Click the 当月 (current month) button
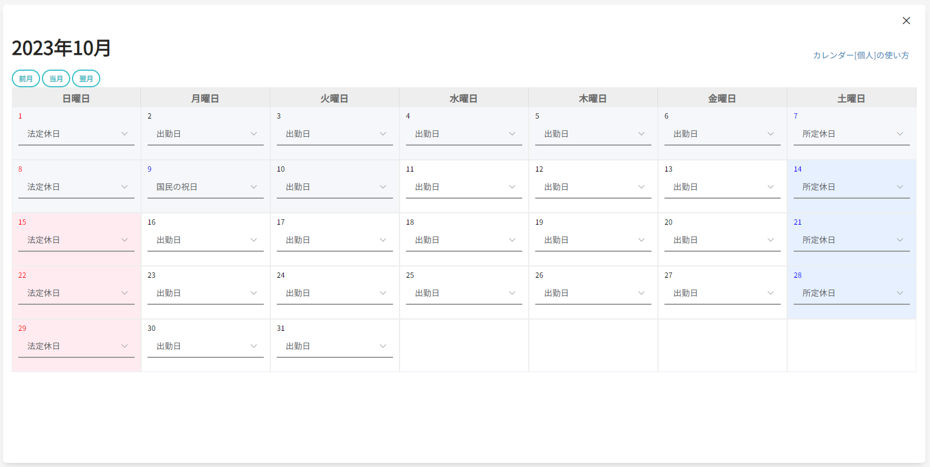This screenshot has width=930, height=467. pos(56,78)
